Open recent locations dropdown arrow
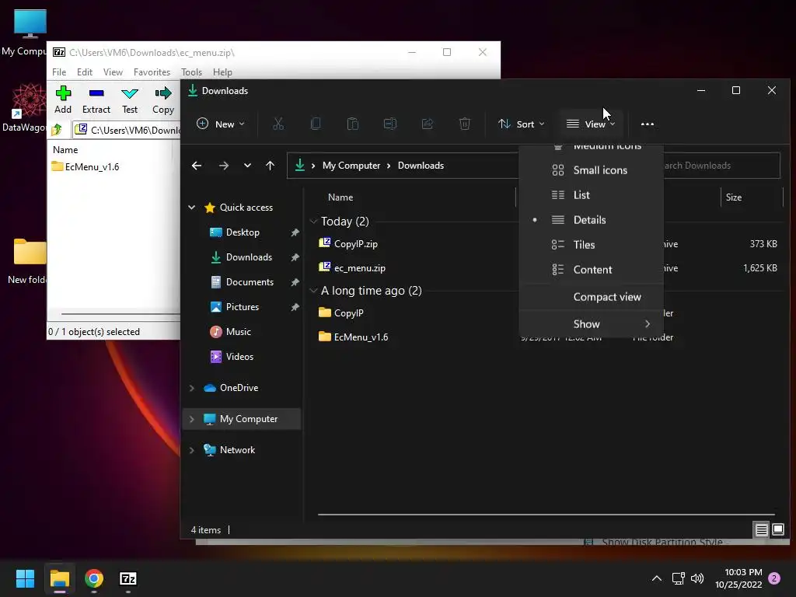Image resolution: width=796 pixels, height=597 pixels. [247, 166]
